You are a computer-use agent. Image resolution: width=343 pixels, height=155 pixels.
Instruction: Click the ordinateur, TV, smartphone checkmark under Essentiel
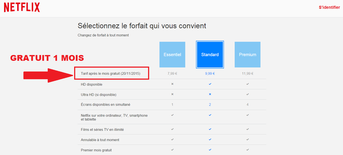[x=172, y=115]
